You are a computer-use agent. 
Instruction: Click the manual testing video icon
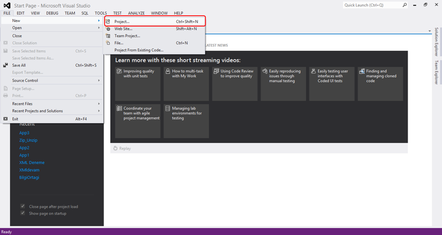[x=265, y=71]
